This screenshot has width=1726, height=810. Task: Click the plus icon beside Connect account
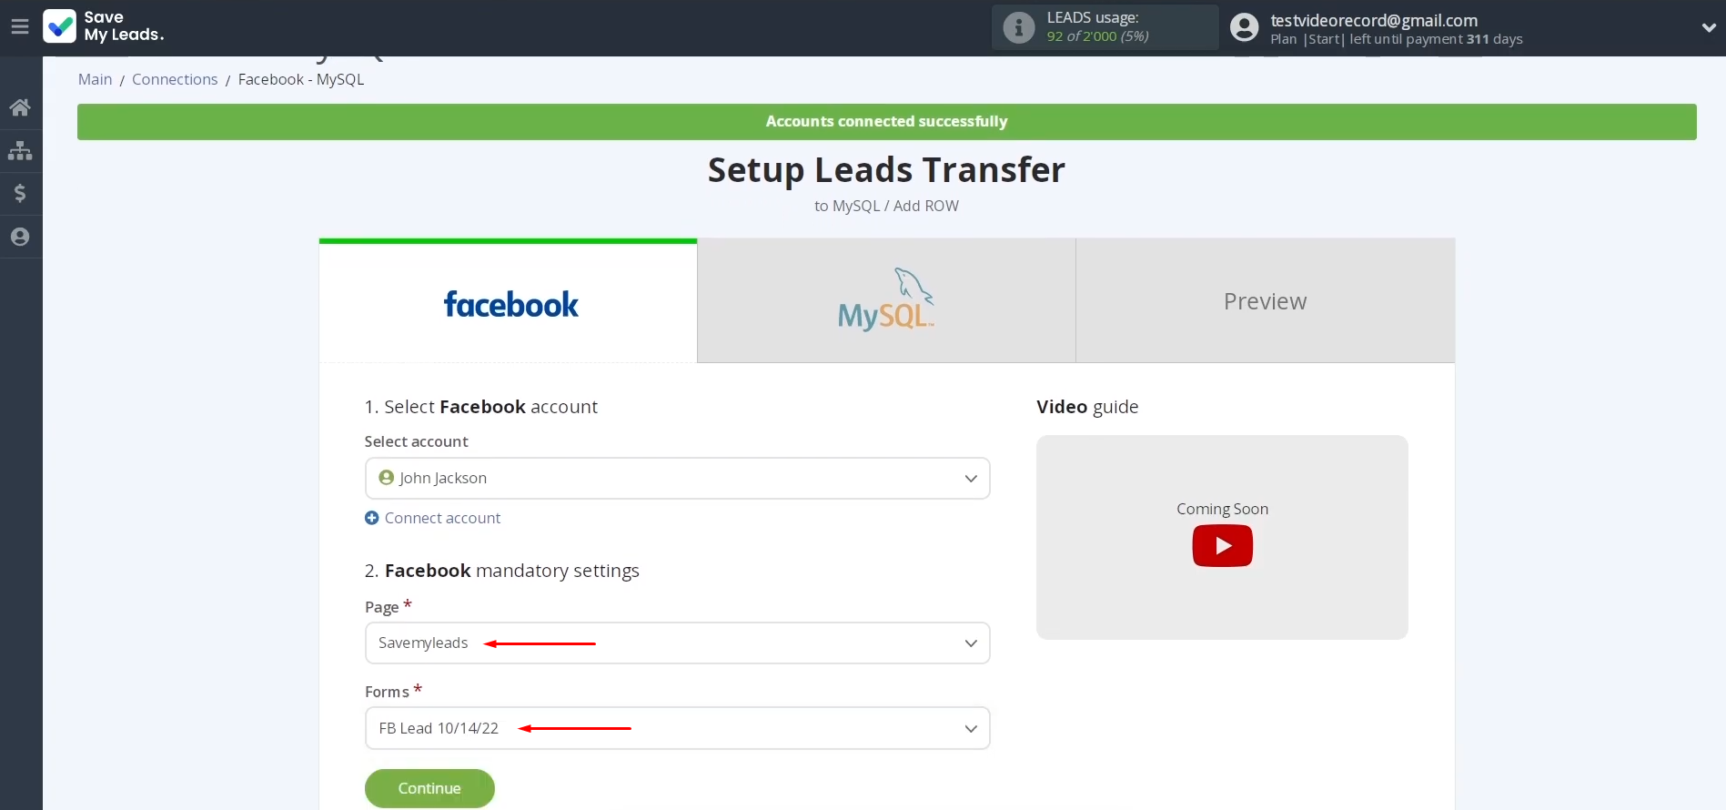tap(371, 518)
